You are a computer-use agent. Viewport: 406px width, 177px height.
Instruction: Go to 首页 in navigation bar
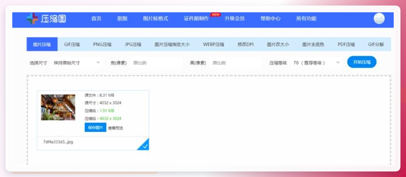point(96,19)
